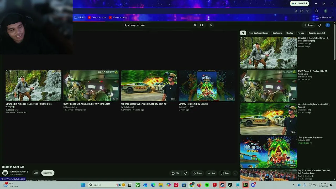Click sidebar title 'SWAT Faces Off Against Killer 43 Years Later'
The image size is (336, 189).
(x=313, y=72)
